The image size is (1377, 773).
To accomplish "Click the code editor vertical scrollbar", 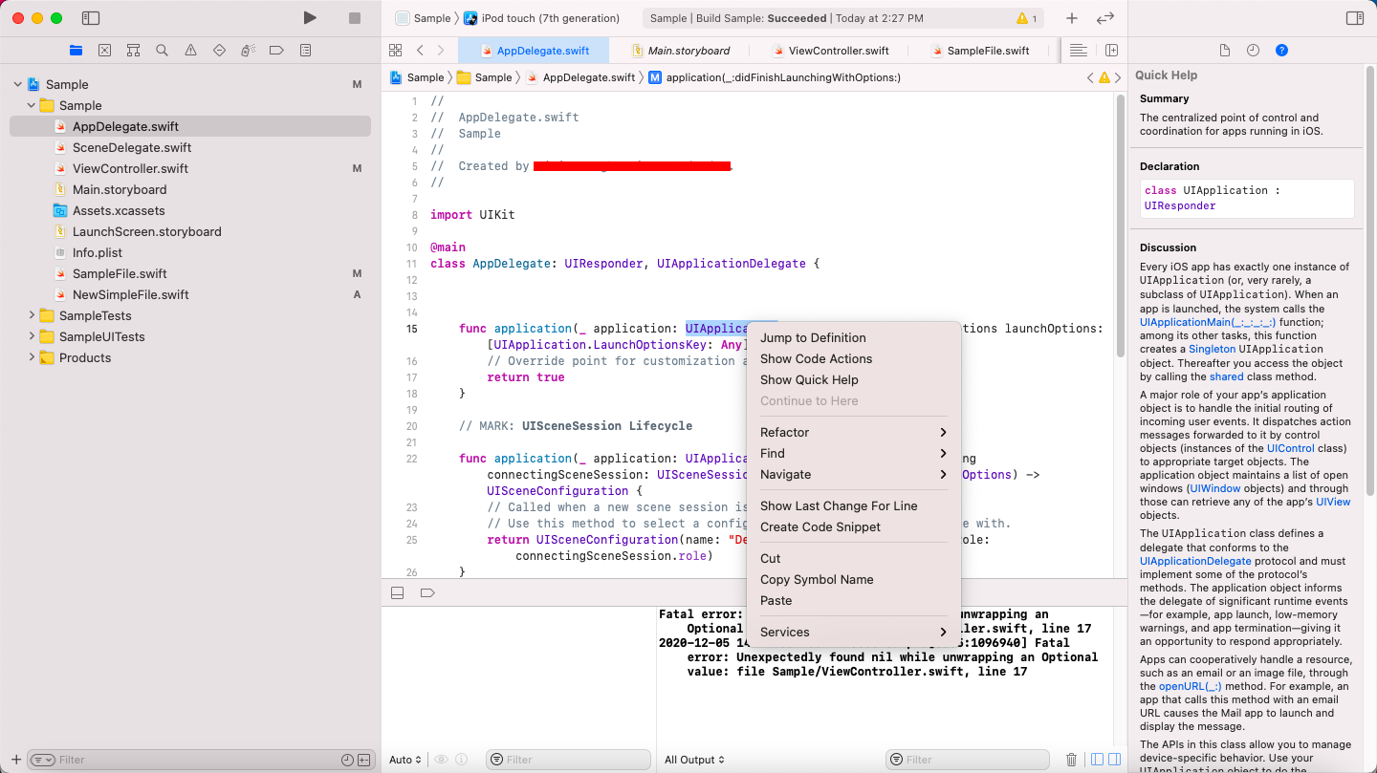I will click(1121, 226).
